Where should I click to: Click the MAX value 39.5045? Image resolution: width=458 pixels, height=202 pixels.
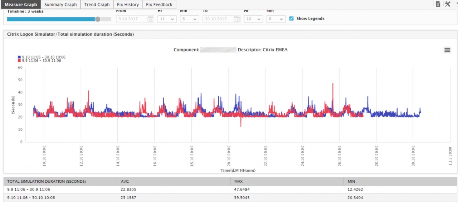(242, 197)
